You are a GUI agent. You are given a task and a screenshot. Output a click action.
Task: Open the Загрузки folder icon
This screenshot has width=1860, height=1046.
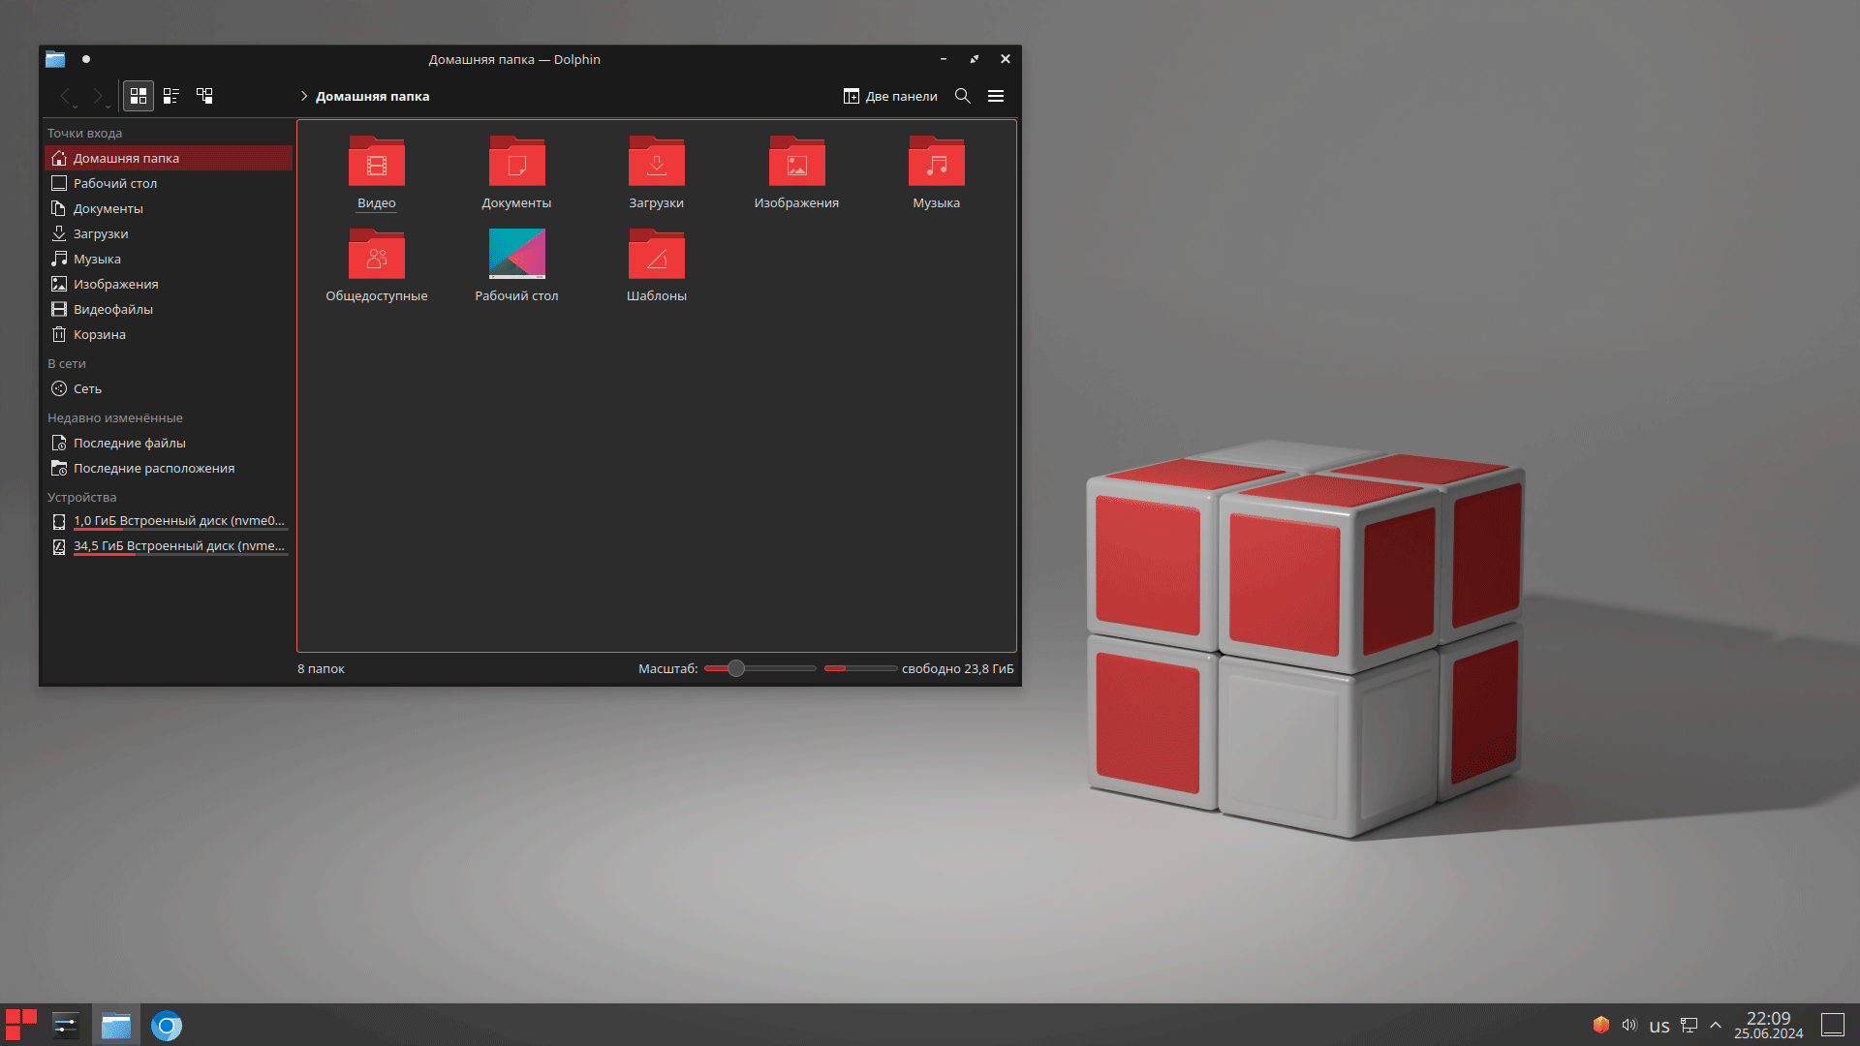[x=656, y=162]
